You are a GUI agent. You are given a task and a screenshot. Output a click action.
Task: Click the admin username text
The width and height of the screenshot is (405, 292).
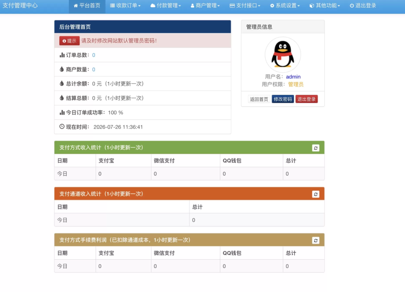pos(293,77)
